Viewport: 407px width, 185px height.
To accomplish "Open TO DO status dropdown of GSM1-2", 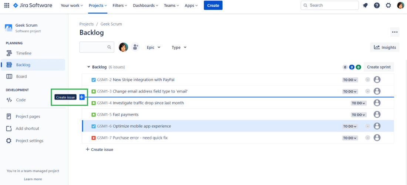I will [x=350, y=80].
